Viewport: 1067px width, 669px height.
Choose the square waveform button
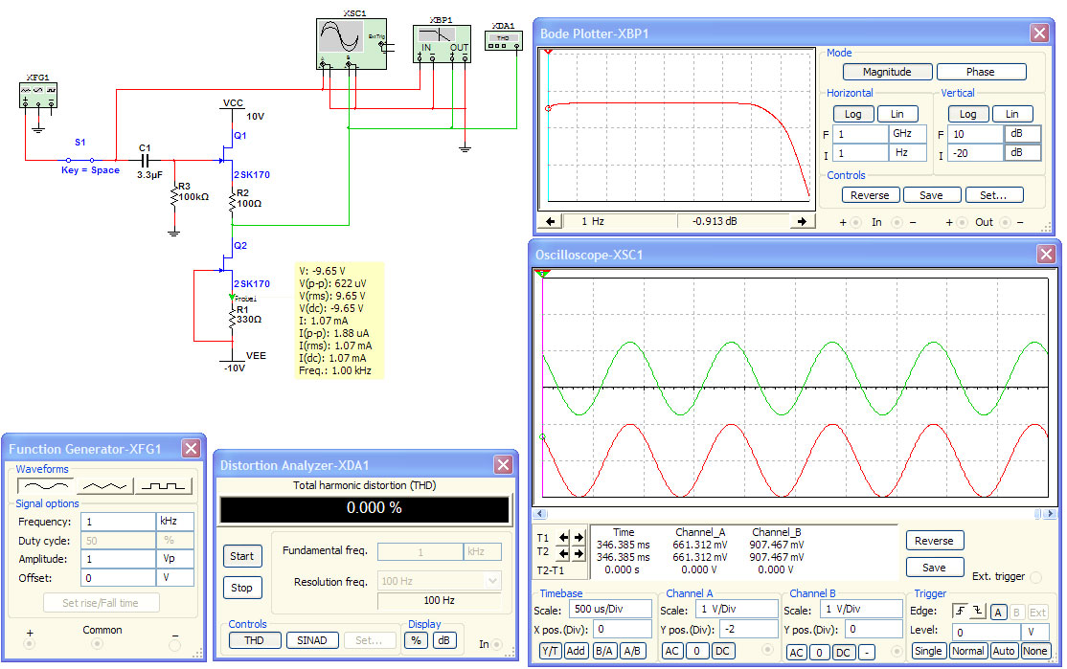[164, 486]
